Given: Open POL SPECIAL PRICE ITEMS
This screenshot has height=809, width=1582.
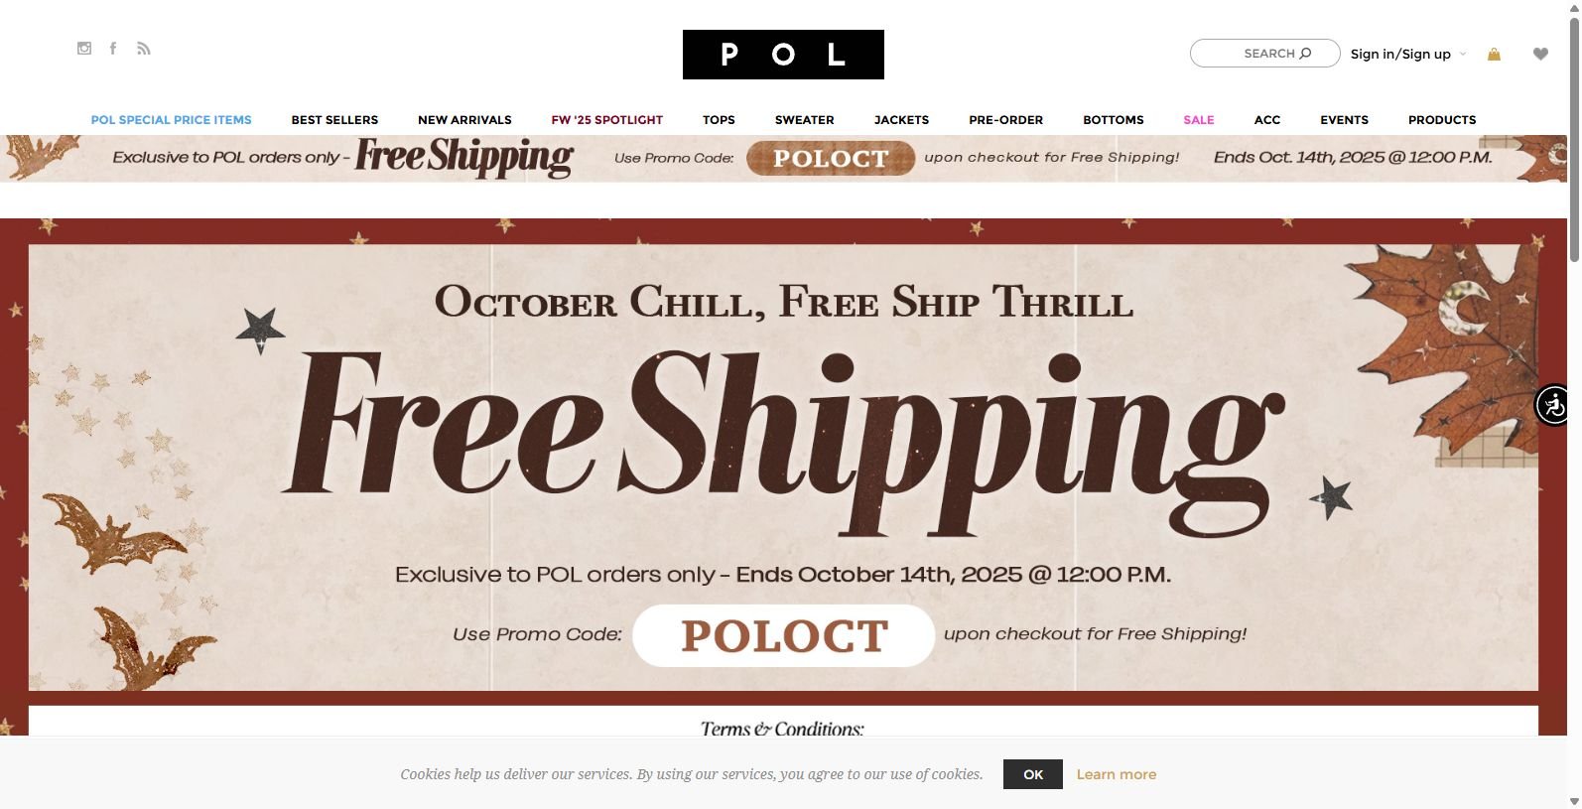Looking at the screenshot, I should (x=171, y=119).
